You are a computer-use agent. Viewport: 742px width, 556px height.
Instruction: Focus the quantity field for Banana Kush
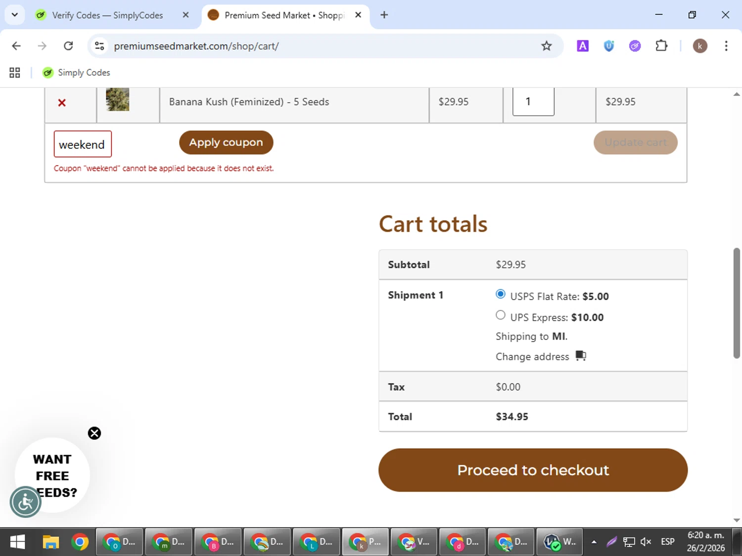[533, 101]
